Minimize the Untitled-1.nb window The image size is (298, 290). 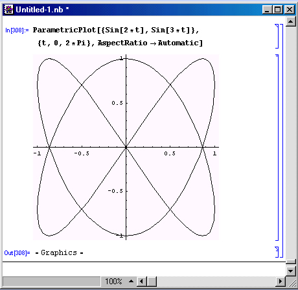point(267,10)
